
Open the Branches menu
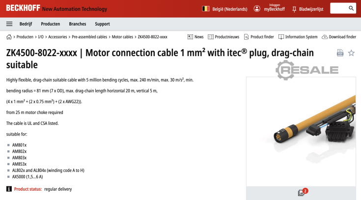(78, 24)
